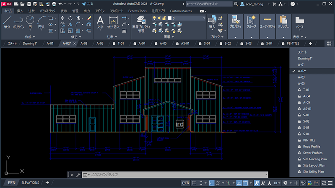
Task: Click the Stretch tool icon
Action: [x=62, y=31]
